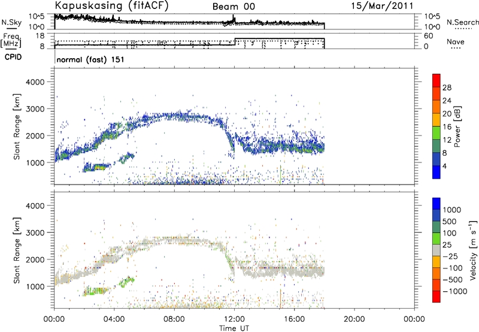Image resolution: width=479 pixels, height=332 pixels.
Task: Click the "4" tick on Power colorbar
Action: click(x=444, y=166)
